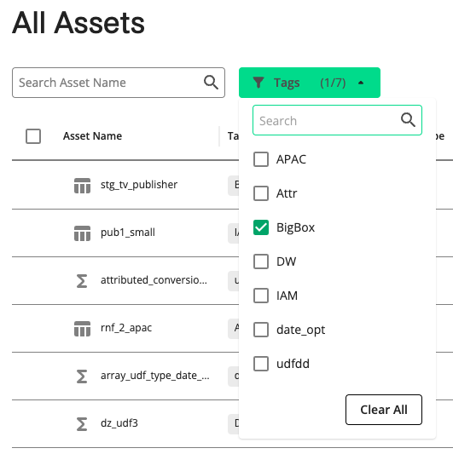This screenshot has width=453, height=454.
Task: Click the sigma icon beside dz_udf3
Action: (82, 424)
